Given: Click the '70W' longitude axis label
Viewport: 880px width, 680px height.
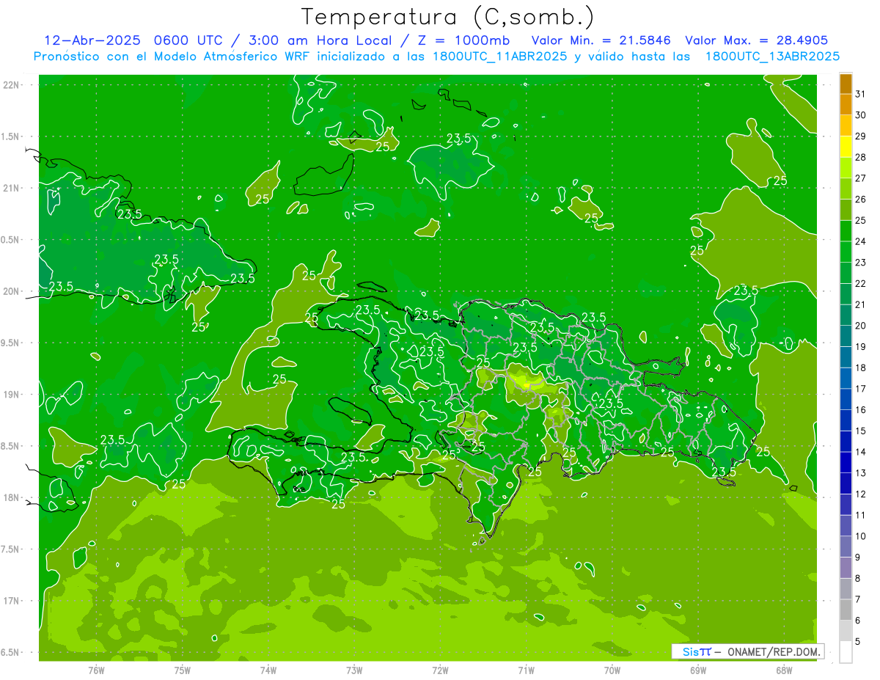Looking at the screenshot, I should click(612, 670).
